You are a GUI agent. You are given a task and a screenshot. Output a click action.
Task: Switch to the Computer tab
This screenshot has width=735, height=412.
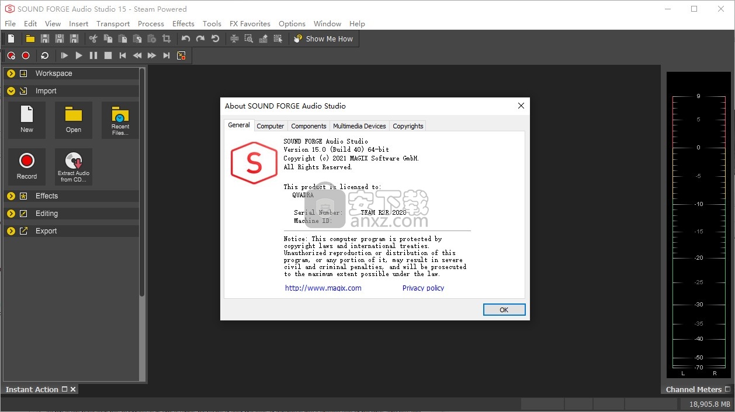(271, 126)
